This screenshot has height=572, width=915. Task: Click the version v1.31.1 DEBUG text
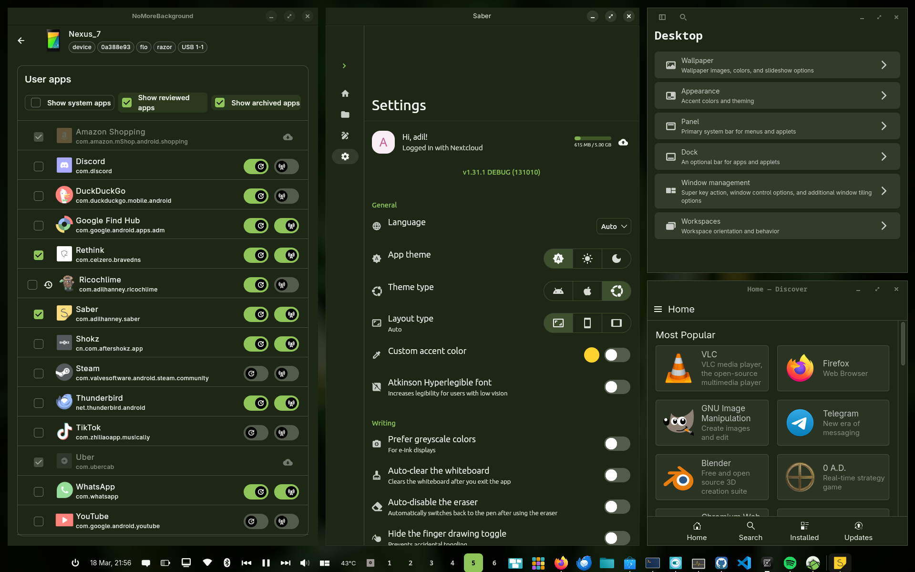[x=501, y=172]
